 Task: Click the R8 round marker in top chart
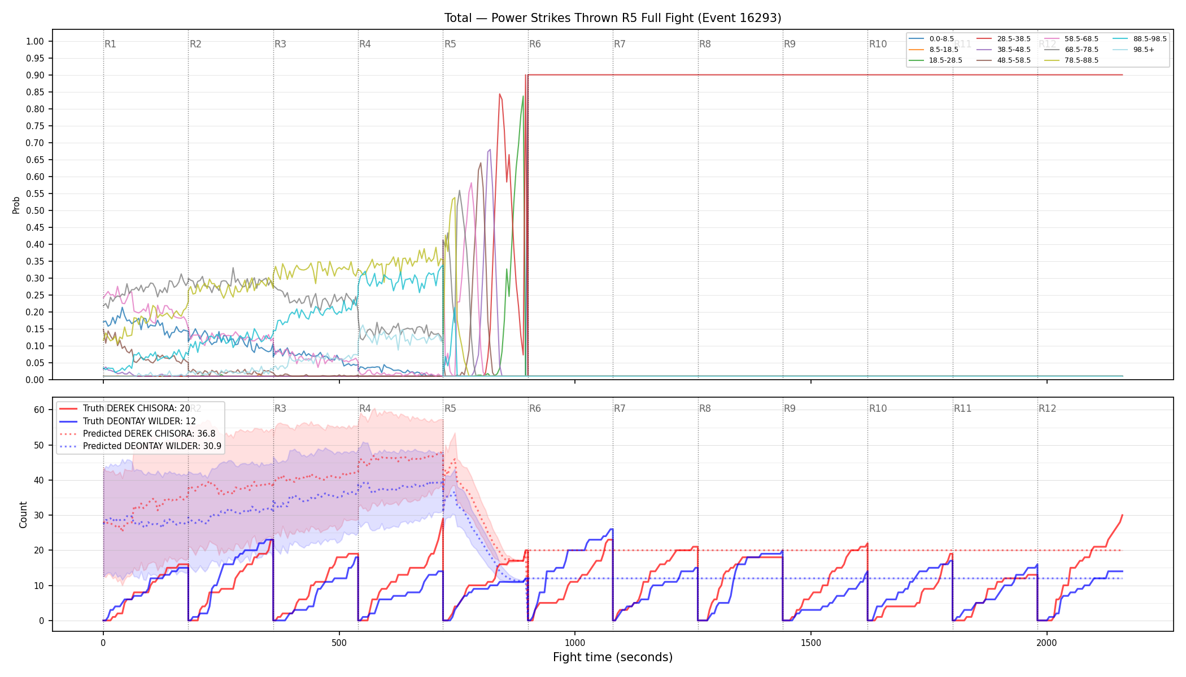(x=705, y=44)
